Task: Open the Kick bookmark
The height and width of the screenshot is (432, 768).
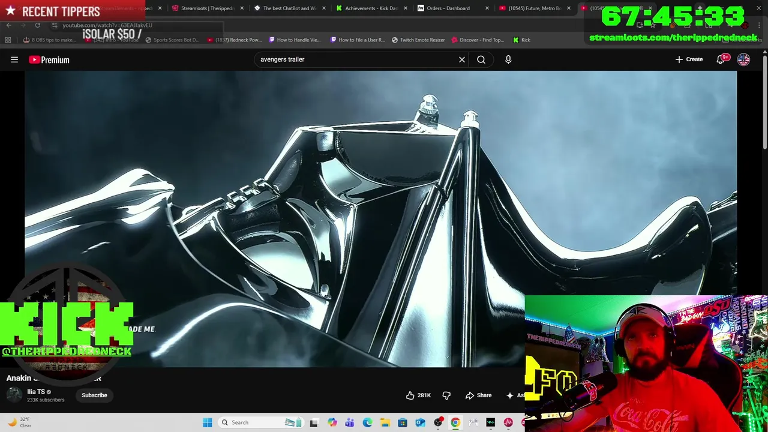Action: point(521,40)
